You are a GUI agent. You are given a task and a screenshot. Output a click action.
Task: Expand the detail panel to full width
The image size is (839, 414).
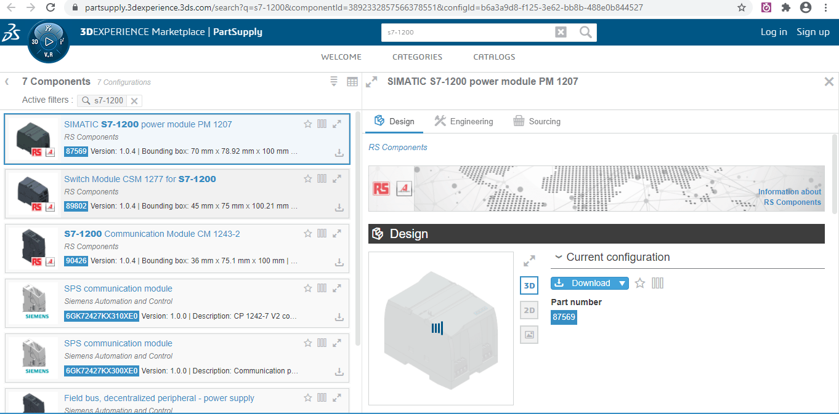point(371,82)
